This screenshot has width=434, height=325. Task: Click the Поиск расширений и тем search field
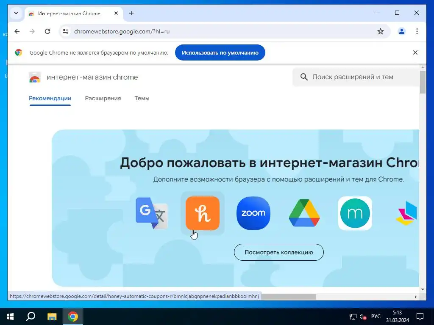[356, 77]
